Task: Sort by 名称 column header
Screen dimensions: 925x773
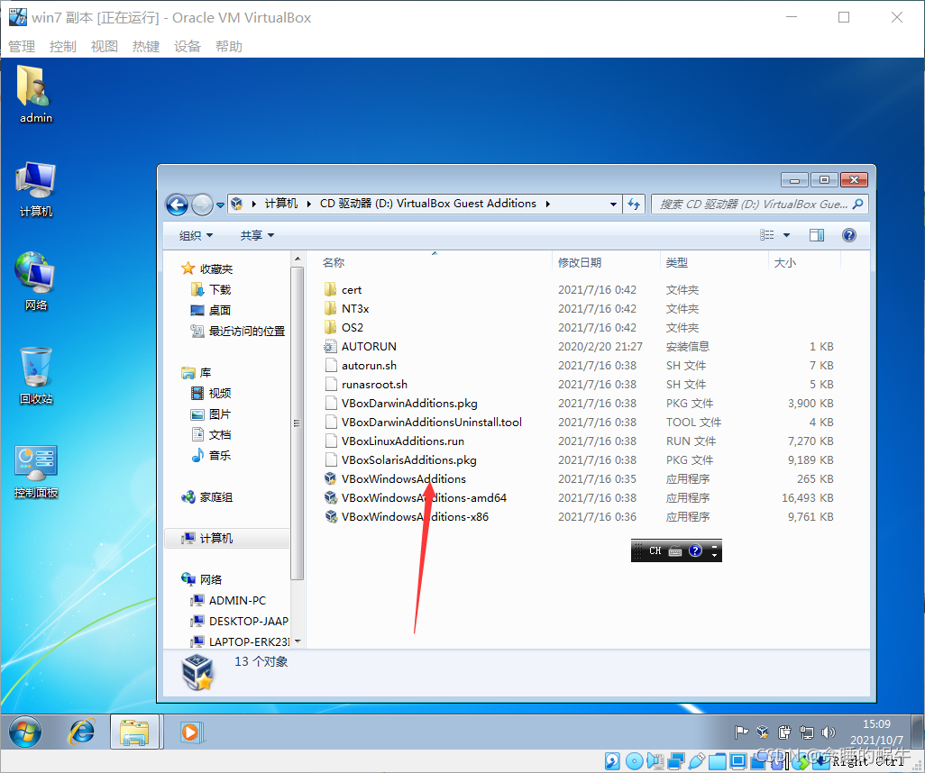Action: [x=334, y=263]
